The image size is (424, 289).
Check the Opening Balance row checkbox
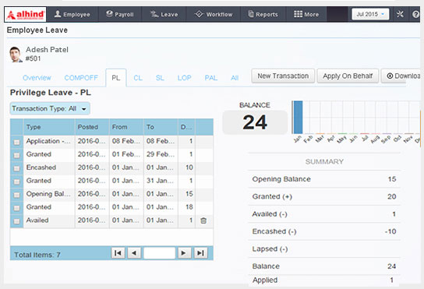[17, 195]
